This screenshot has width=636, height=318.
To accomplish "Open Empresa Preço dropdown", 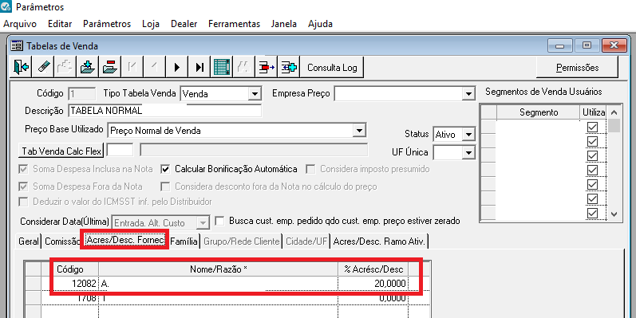I will (x=468, y=94).
